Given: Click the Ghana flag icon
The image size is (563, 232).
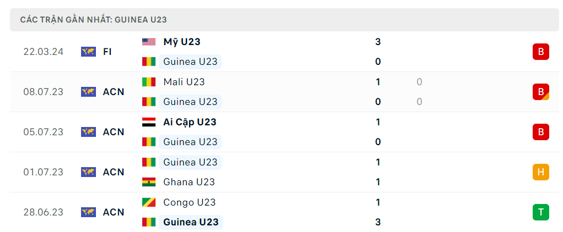Looking at the screenshot, I should [148, 182].
